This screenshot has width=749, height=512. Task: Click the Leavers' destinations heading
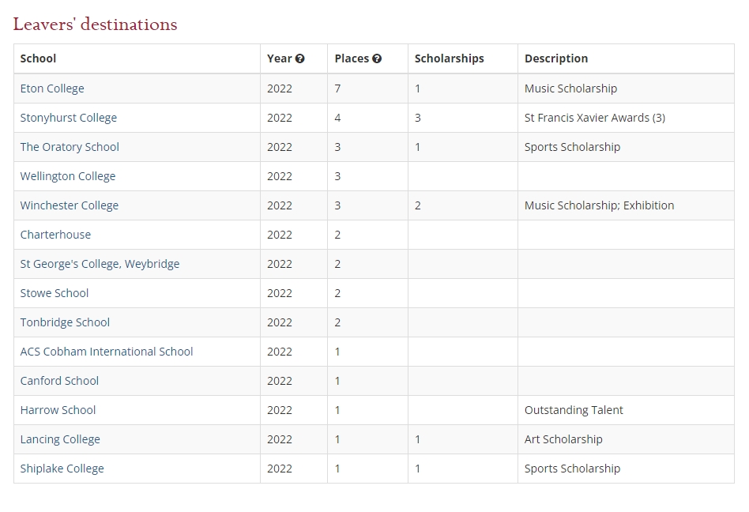click(95, 24)
